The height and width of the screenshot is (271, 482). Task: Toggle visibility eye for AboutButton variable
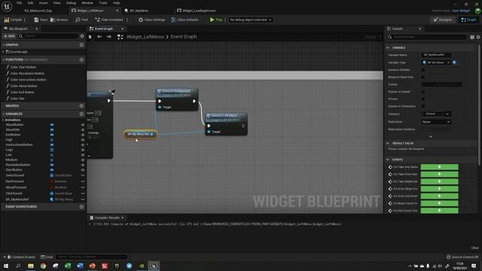tap(82, 125)
